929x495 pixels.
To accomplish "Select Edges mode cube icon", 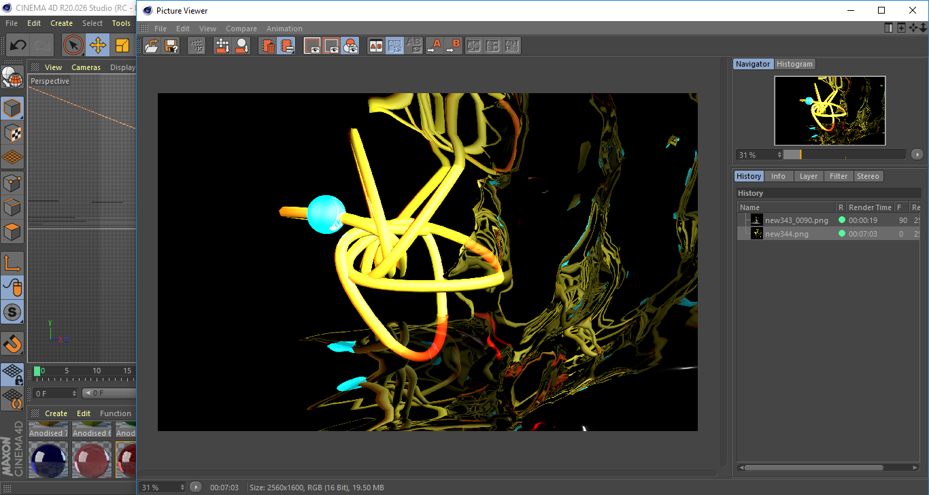I will (12, 207).
